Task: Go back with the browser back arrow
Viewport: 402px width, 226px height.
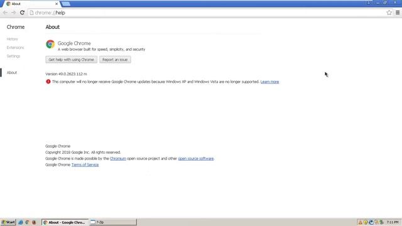Action: tap(5, 13)
